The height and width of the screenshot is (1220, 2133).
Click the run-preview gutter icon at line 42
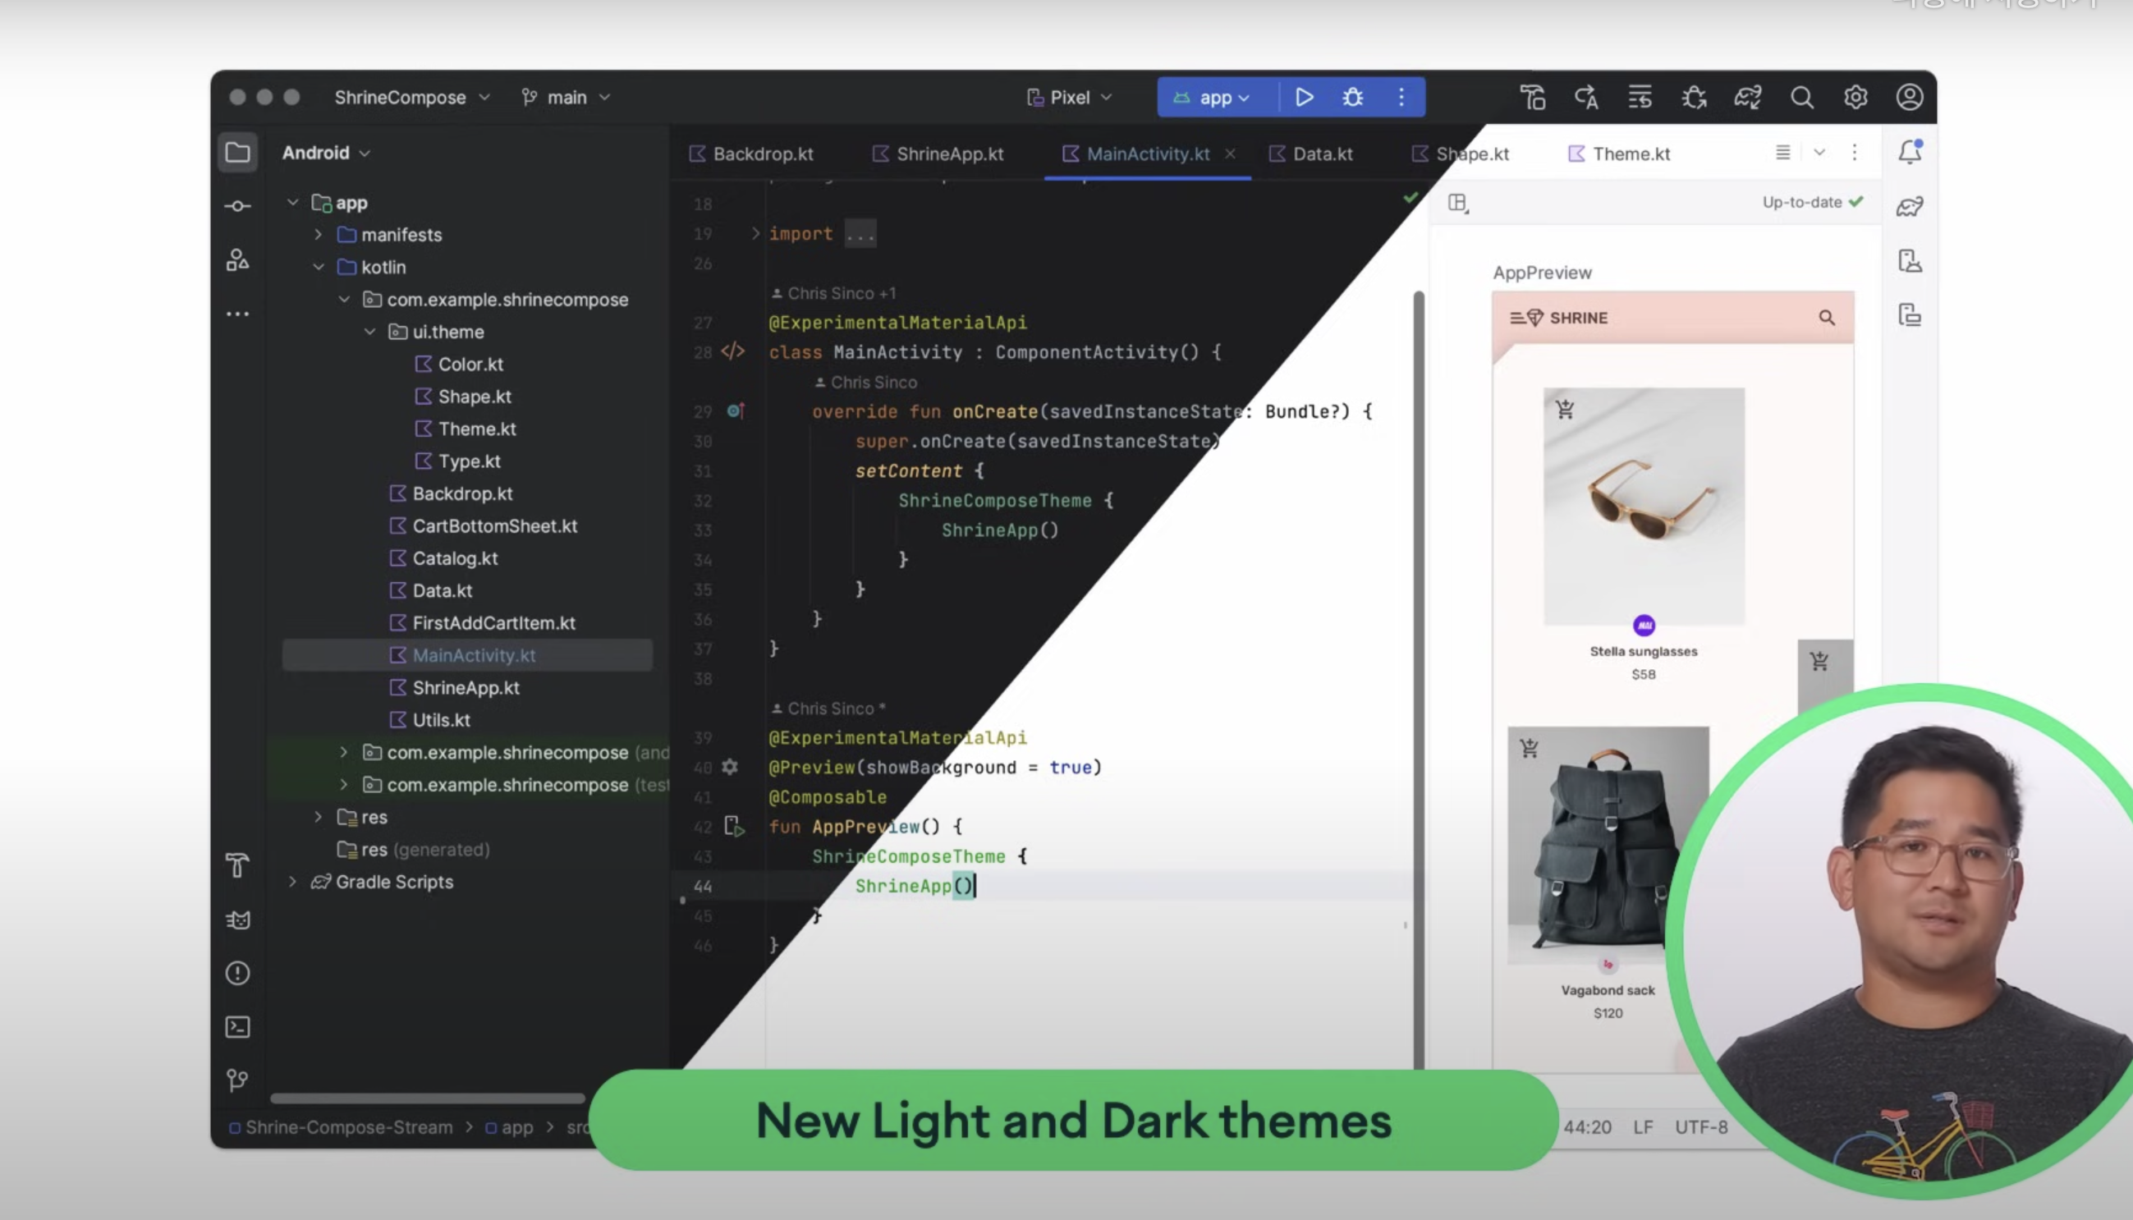(734, 826)
